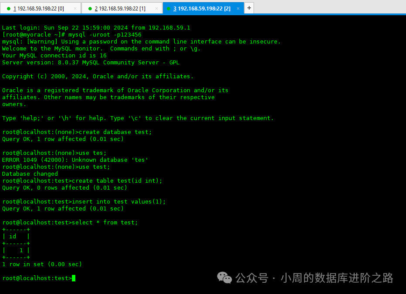Screen dimensions: 406x294
Task: Click the '[Warning] Using a password' line
Action: 142,42
